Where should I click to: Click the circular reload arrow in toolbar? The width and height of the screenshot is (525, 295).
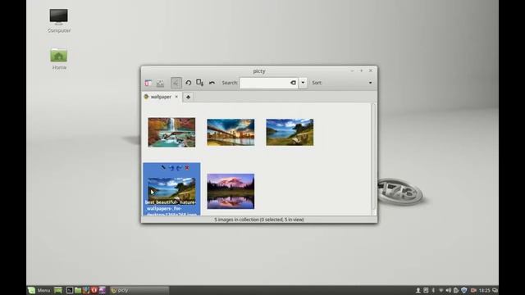click(x=188, y=83)
